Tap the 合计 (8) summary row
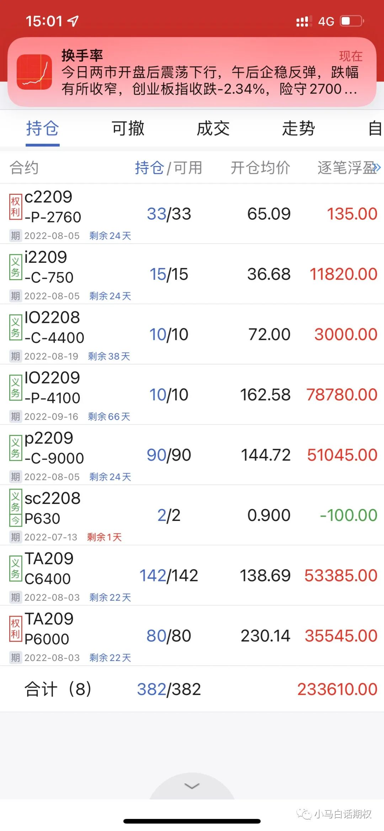 pos(192,689)
